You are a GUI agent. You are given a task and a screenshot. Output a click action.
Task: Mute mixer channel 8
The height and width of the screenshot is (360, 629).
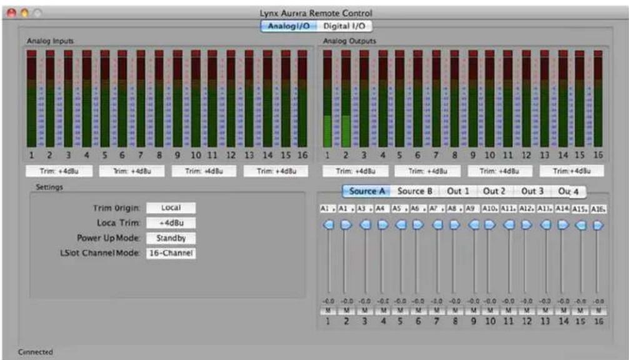click(455, 311)
